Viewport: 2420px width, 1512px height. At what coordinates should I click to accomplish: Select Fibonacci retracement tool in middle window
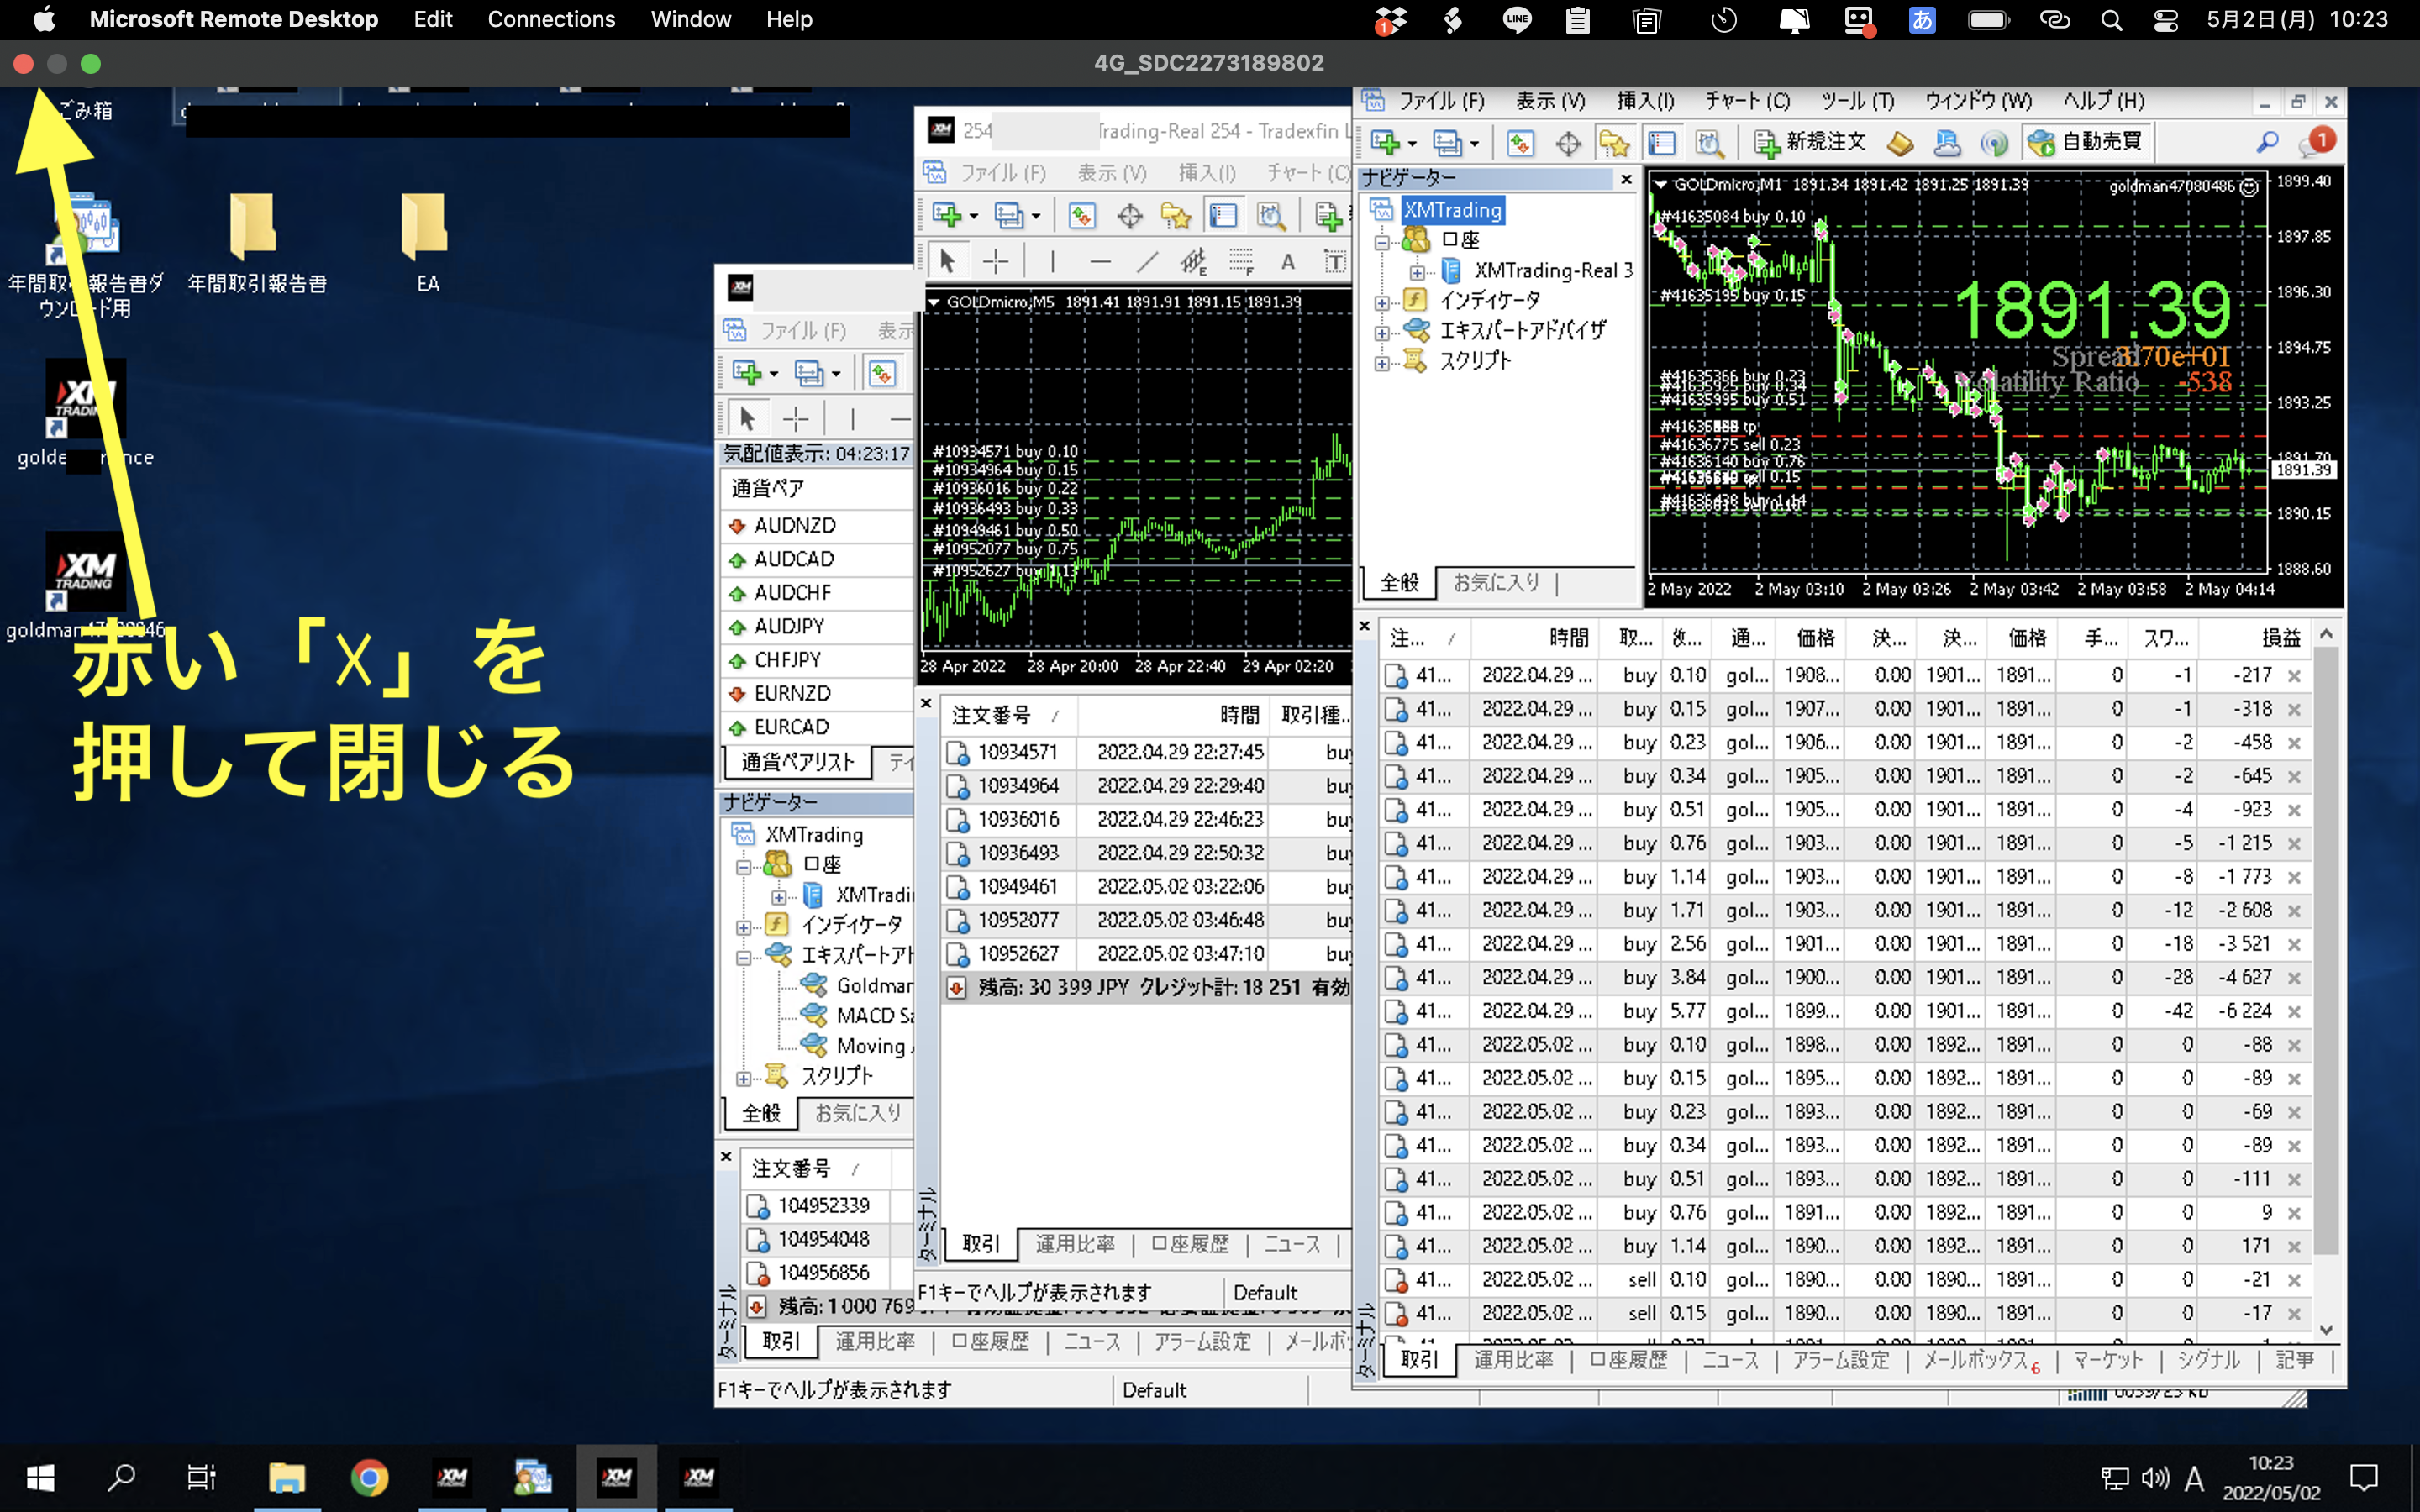coord(1241,262)
